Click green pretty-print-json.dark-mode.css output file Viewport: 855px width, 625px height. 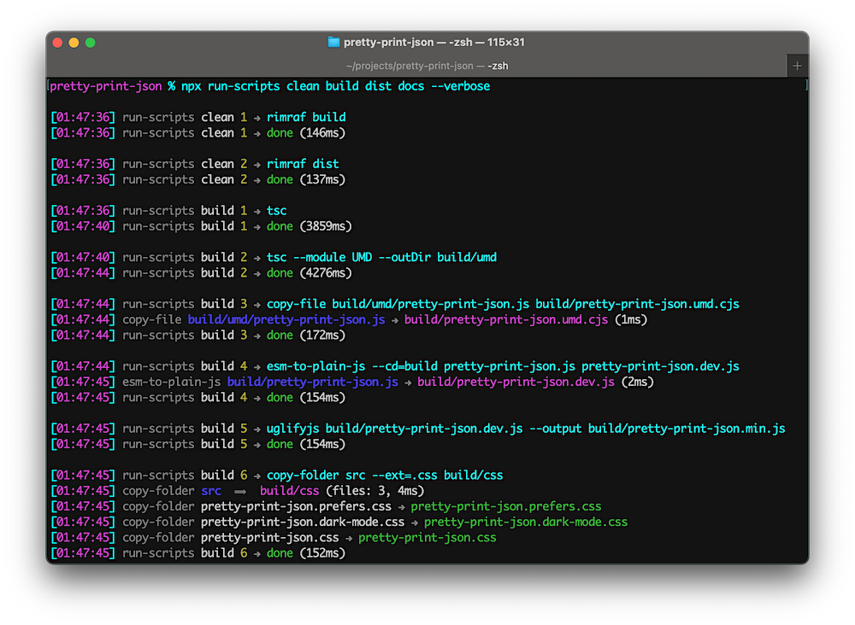(x=526, y=522)
